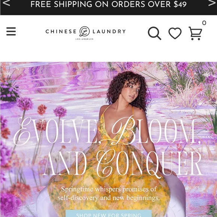Show next announcement with right arrow
The image size is (217, 217).
coord(212,3)
